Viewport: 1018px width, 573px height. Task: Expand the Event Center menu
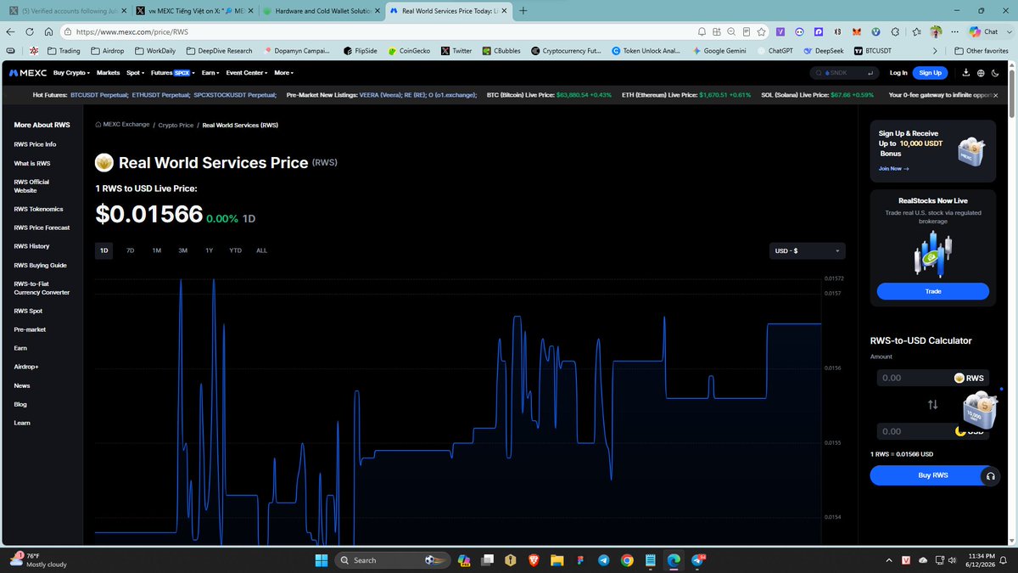pos(247,73)
